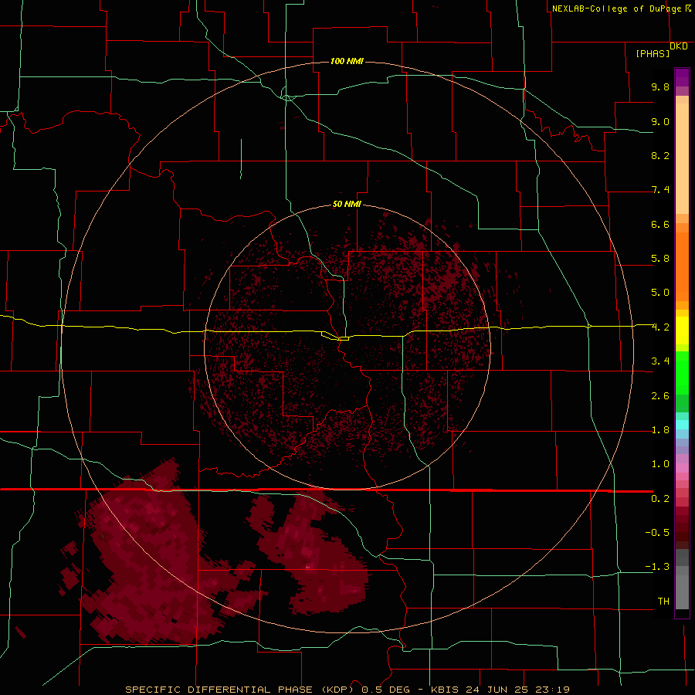The height and width of the screenshot is (695, 695).
Task: Click the [PHAS] units label
Action: coord(653,53)
